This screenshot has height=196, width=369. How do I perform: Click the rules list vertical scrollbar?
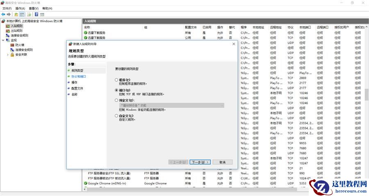tap(367, 94)
